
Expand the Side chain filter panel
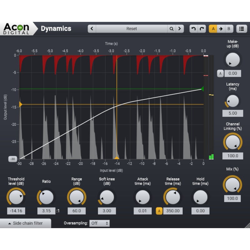click(26, 223)
